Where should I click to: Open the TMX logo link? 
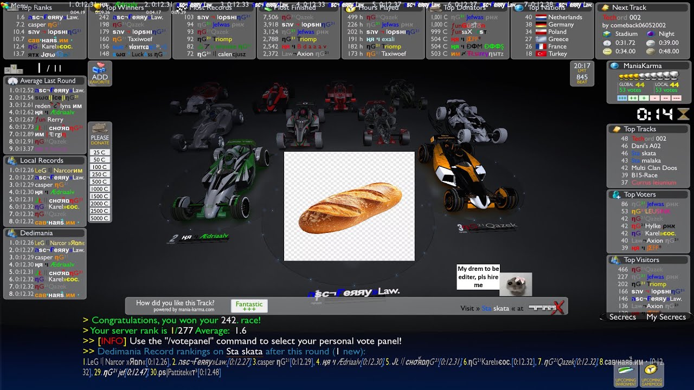546,308
